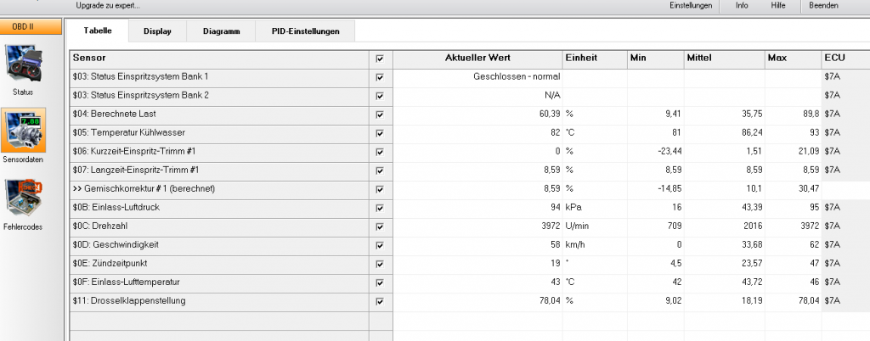Uncheck the Zündzeitpunkt row checkbox

380,264
